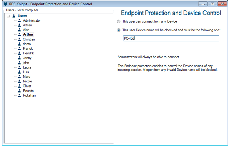Click the Users group icon at tree root

pos(14,16)
